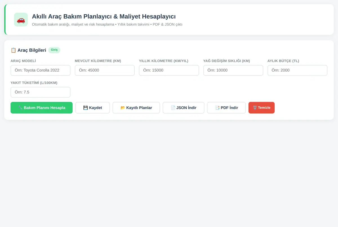
Task: Clear the form with Temizle
Action: click(261, 108)
